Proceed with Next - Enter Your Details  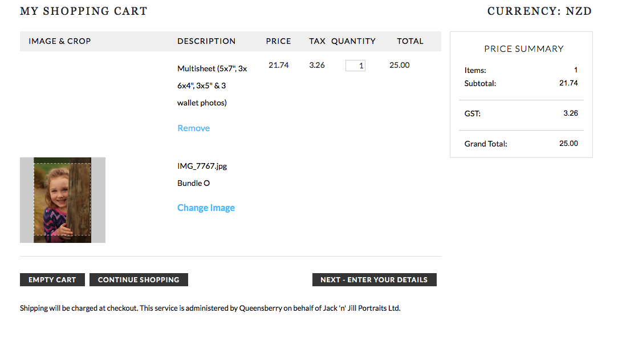pyautogui.click(x=374, y=280)
